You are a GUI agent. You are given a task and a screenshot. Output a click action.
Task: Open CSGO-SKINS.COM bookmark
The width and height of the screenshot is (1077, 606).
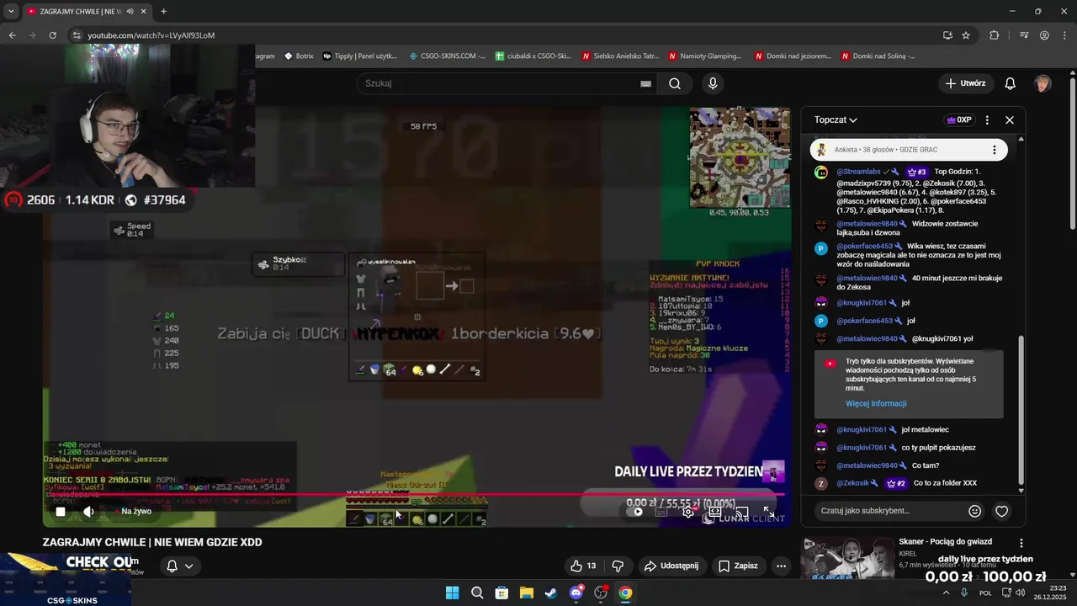point(448,56)
